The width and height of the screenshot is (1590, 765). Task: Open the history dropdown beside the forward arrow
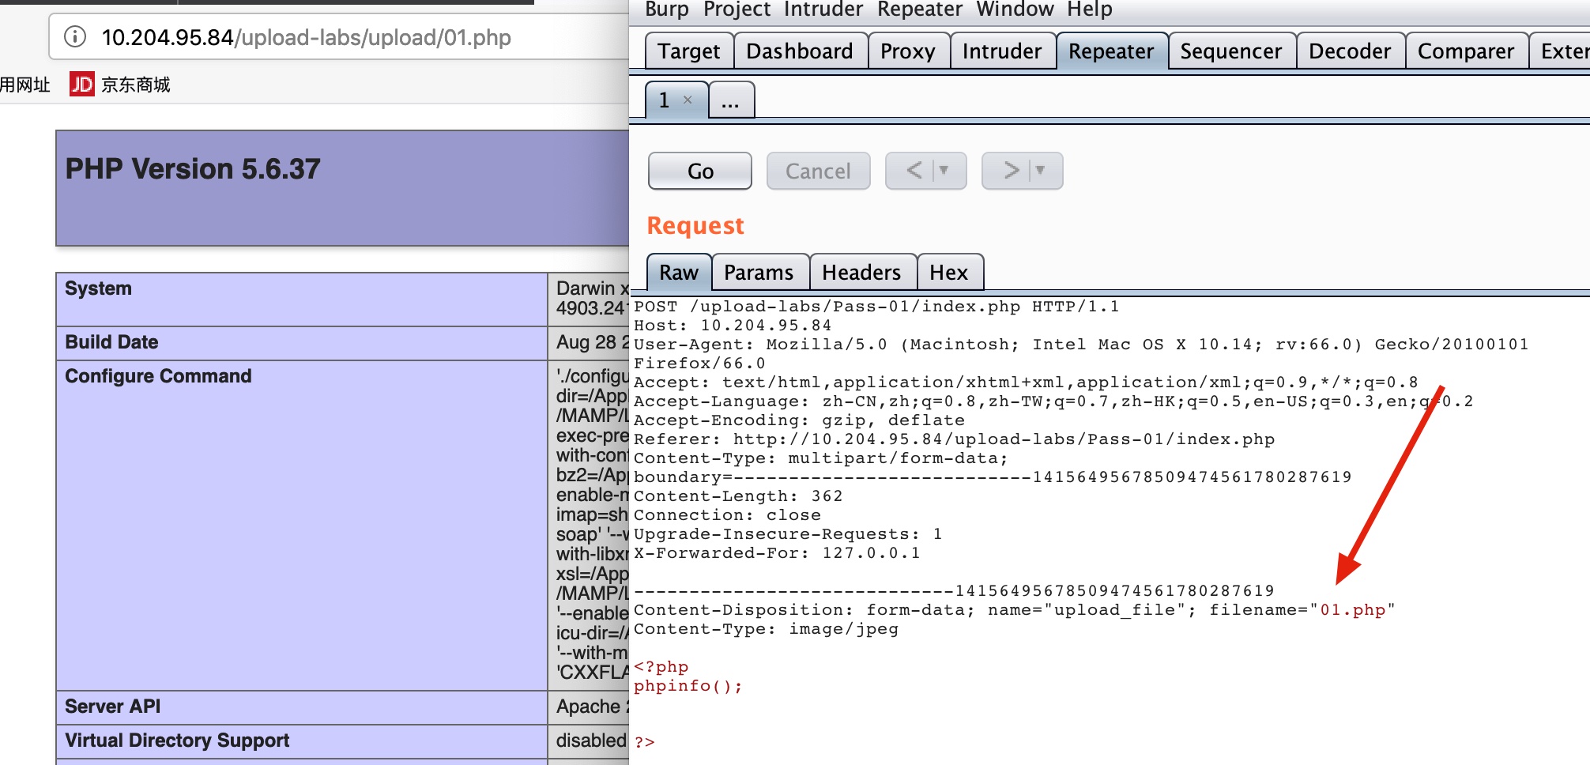[1040, 170]
